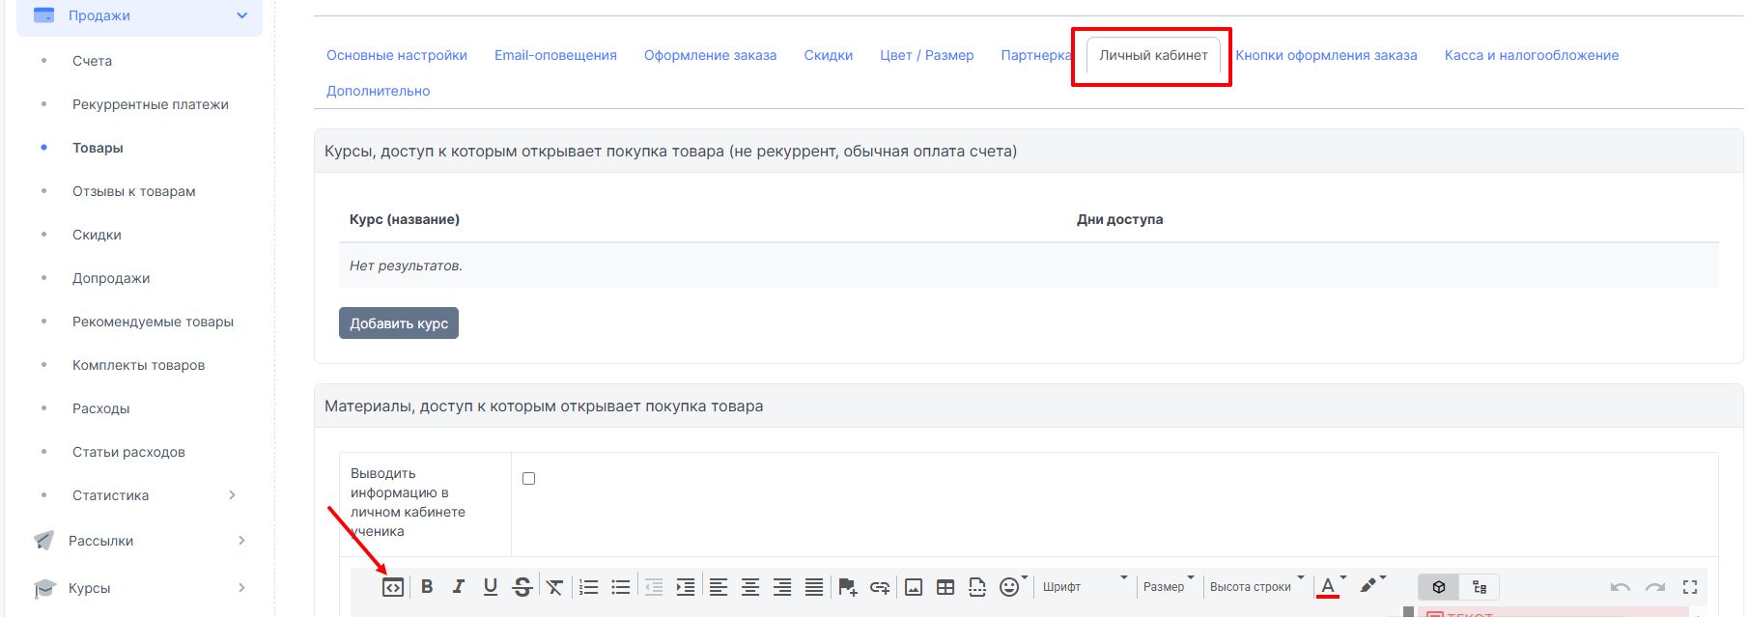This screenshot has width=1749, height=617.
Task: Go to Расходы in the sidebar
Action: pyautogui.click(x=100, y=408)
